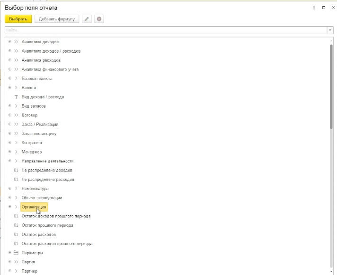
Task: Click the 01 number icon beside Остаток расходов
Action: (16, 234)
